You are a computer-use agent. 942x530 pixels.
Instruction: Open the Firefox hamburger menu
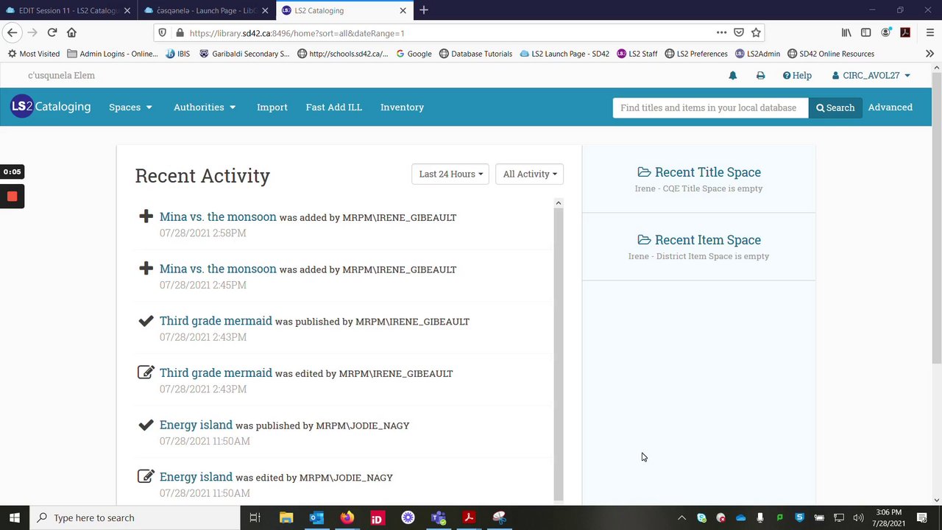(929, 32)
